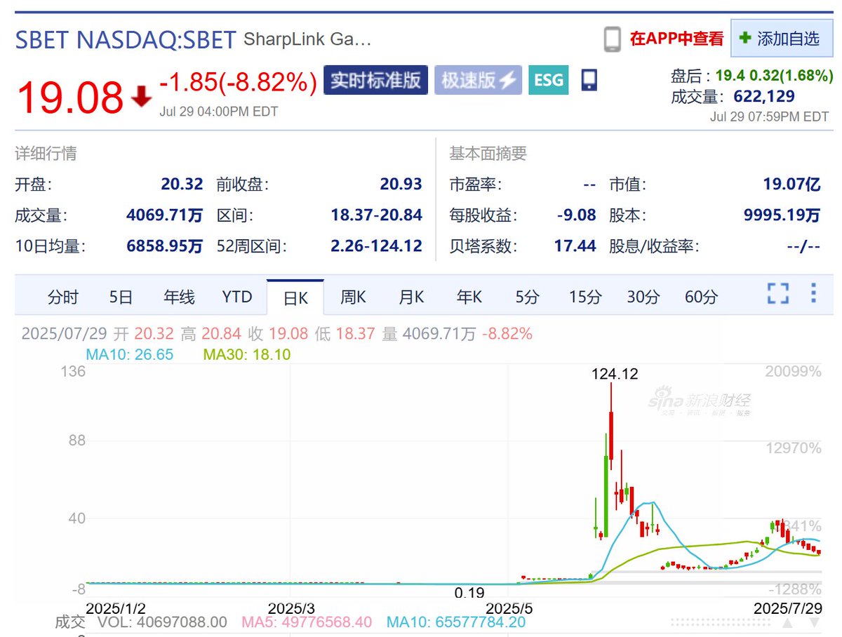Click the change value -1.85(-8.82%)

[x=238, y=82]
